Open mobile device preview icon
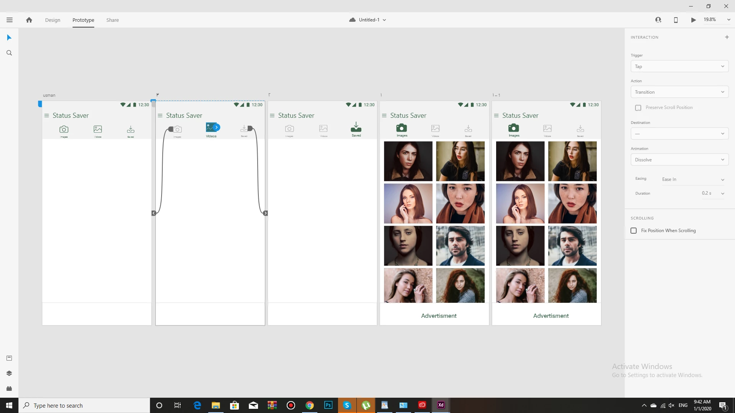Viewport: 735px width, 413px height. [x=676, y=20]
